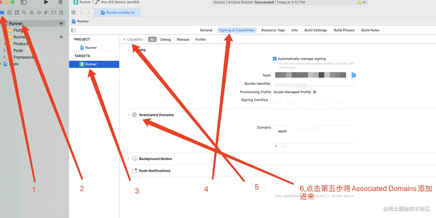436x218 pixels.
Task: Click the Provisioning Profile info icon
Action: 315,92
